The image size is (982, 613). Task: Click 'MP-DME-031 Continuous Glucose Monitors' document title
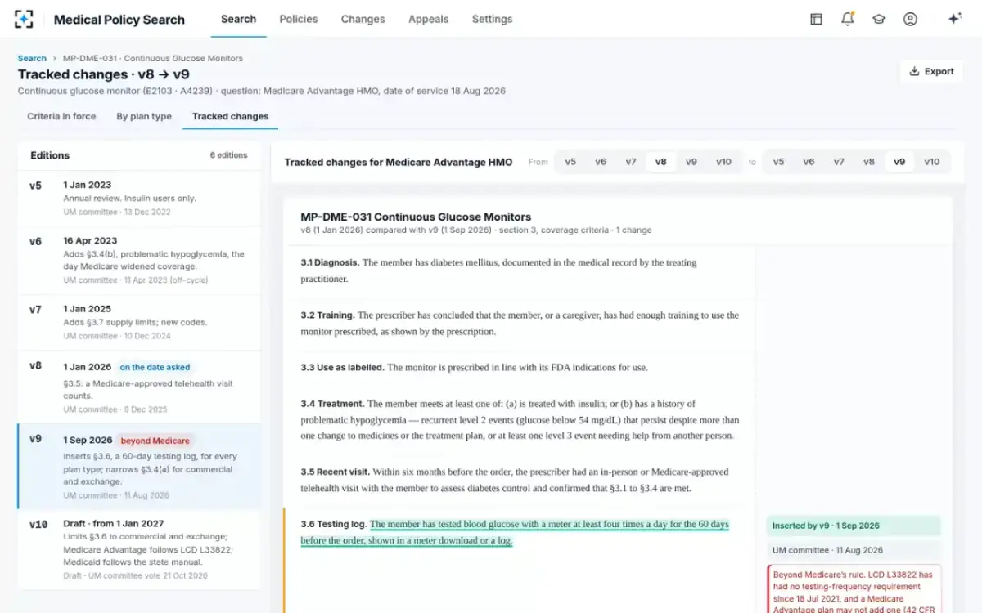point(416,217)
